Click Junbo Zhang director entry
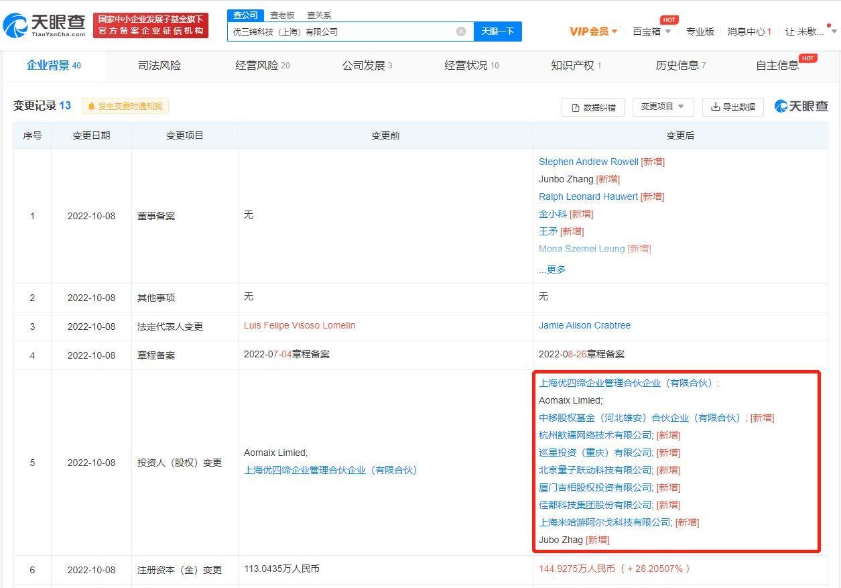 click(566, 179)
